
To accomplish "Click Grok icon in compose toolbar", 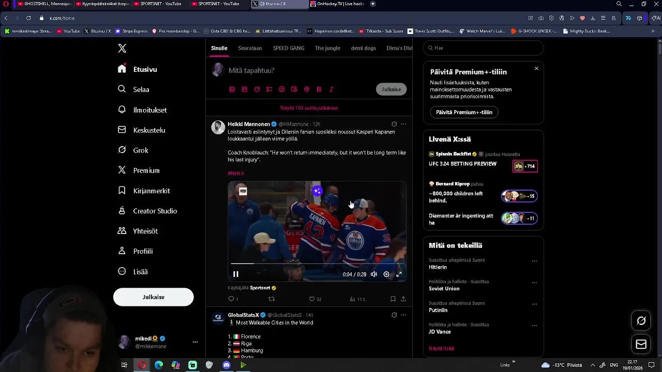I will [x=257, y=89].
